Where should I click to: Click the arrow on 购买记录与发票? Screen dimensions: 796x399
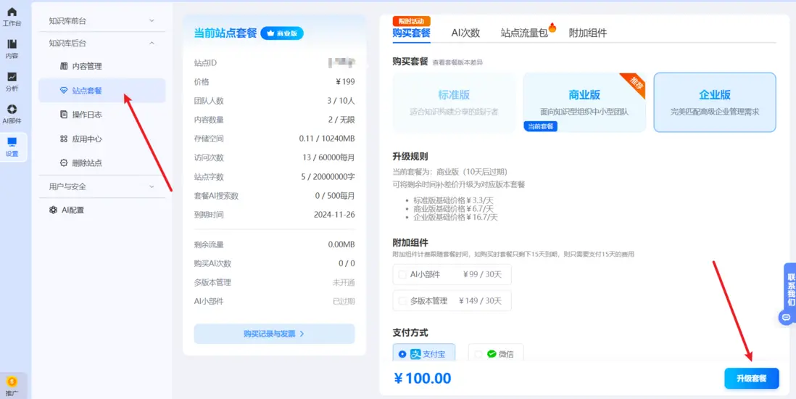(x=302, y=334)
